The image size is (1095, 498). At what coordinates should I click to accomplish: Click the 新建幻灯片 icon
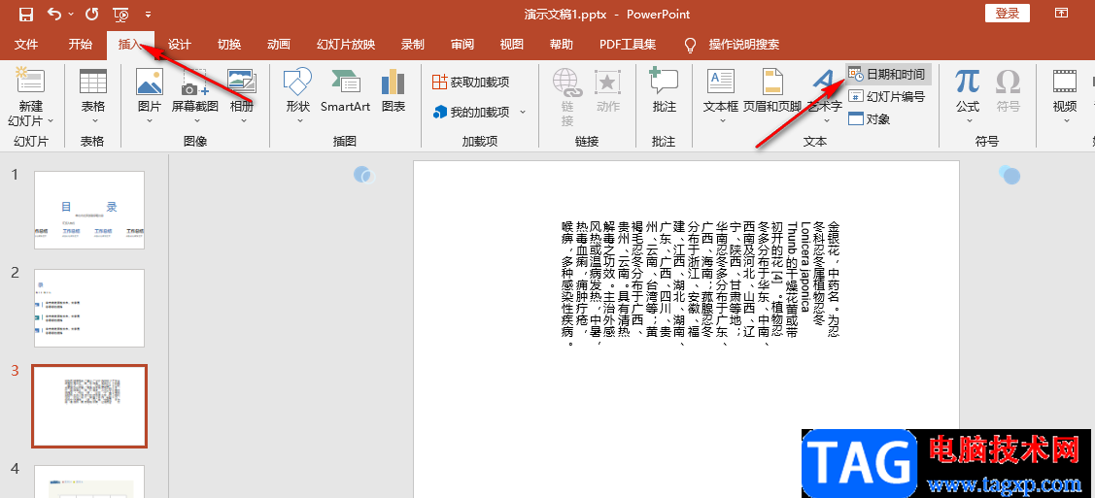click(31, 82)
